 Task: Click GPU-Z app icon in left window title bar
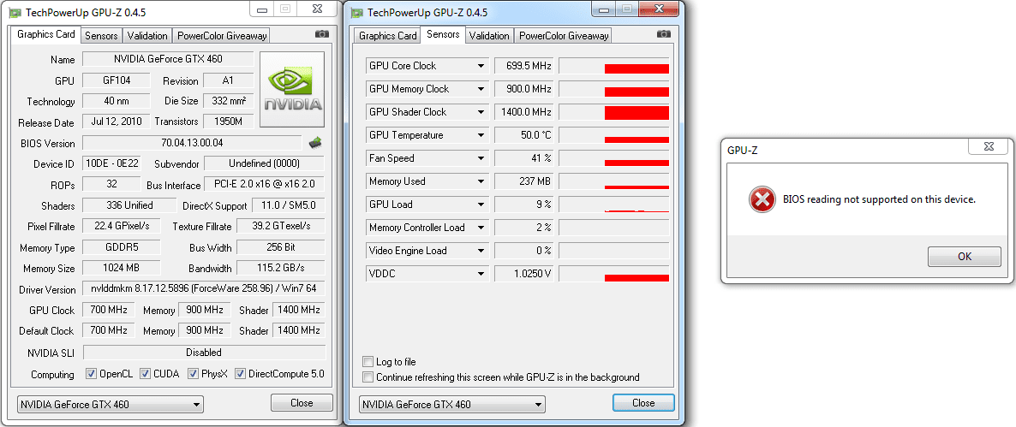click(x=15, y=12)
